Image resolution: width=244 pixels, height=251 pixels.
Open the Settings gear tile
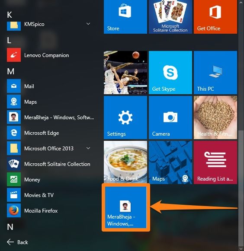click(125, 118)
